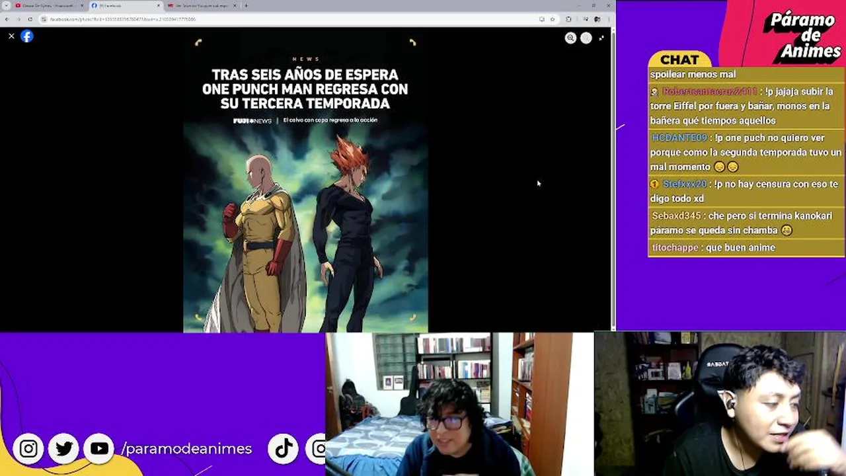846x476 pixels.
Task: Click Stefxxx20 username in chat
Action: 685,184
